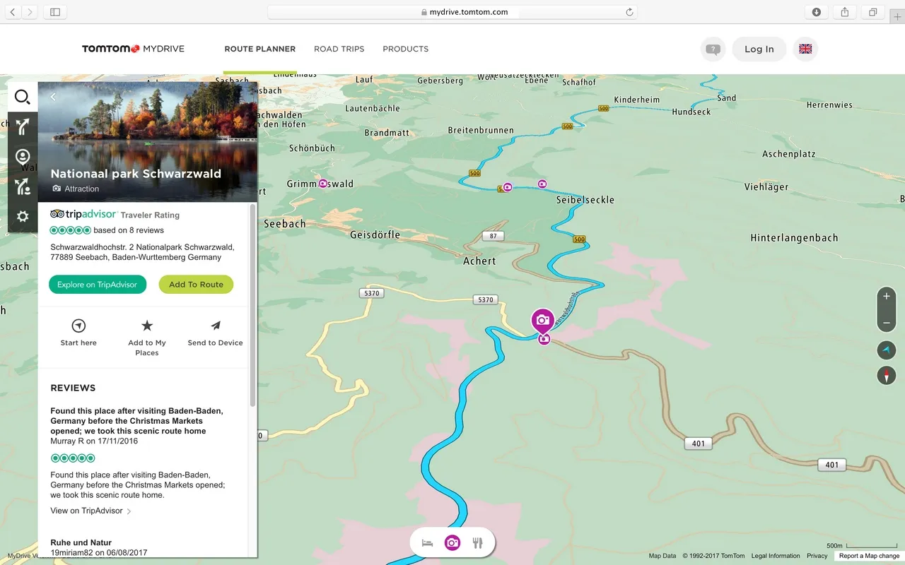Click the Report a Map change link
Viewport: 905px width, 565px height.
tap(868, 556)
